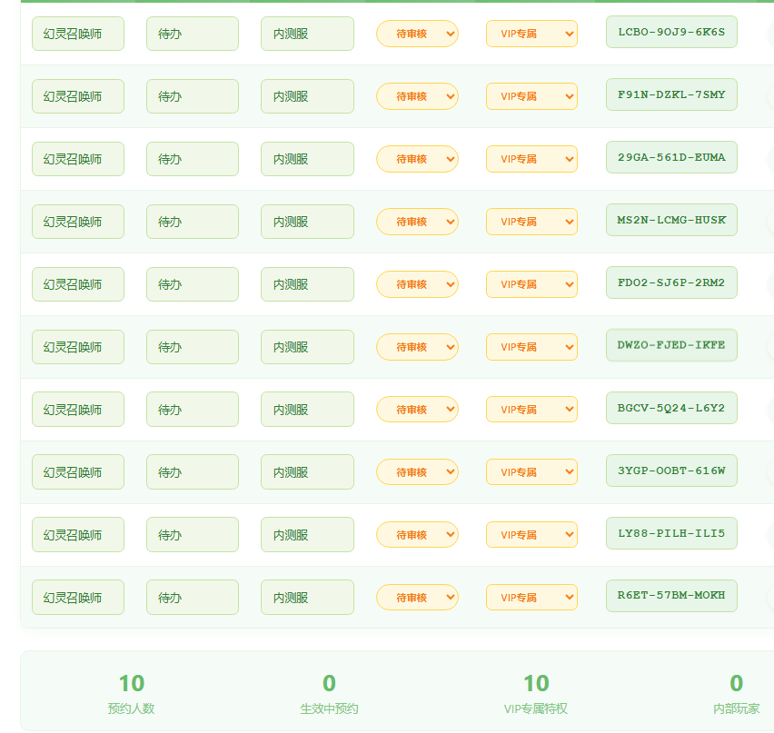This screenshot has width=774, height=733.
Task: Edit the 待办 field in the LCBO row
Action: coord(193,34)
